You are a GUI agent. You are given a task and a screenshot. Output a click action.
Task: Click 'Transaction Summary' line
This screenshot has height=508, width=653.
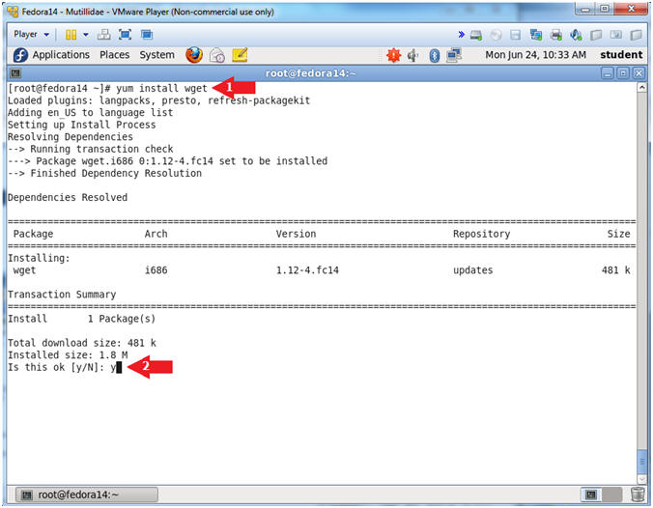coord(62,295)
